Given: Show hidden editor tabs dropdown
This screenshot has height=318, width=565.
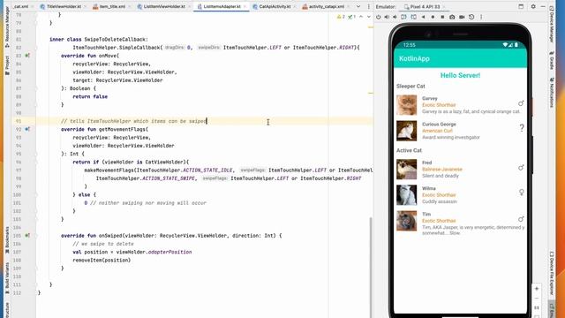Looking at the screenshot, I should [x=358, y=6].
